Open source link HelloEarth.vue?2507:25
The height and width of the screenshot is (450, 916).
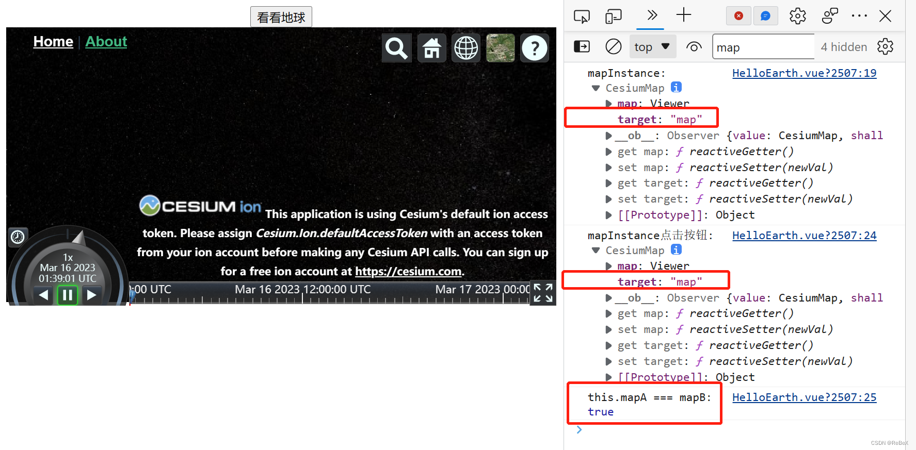(804, 397)
